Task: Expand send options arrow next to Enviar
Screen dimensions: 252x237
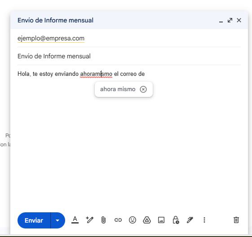Action: 57,220
